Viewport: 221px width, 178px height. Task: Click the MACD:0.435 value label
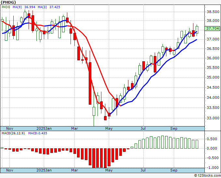(38, 133)
